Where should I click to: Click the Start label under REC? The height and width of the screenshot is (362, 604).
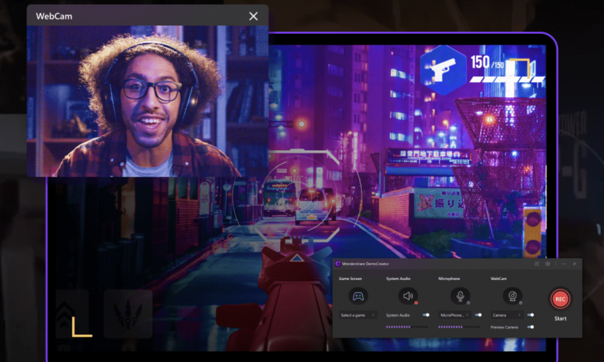(561, 319)
